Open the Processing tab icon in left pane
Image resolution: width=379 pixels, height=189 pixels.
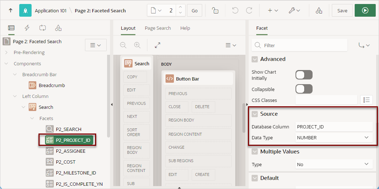pyautogui.click(x=42, y=28)
